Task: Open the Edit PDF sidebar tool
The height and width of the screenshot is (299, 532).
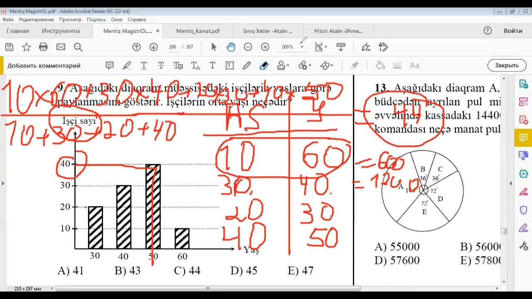Action: click(523, 120)
